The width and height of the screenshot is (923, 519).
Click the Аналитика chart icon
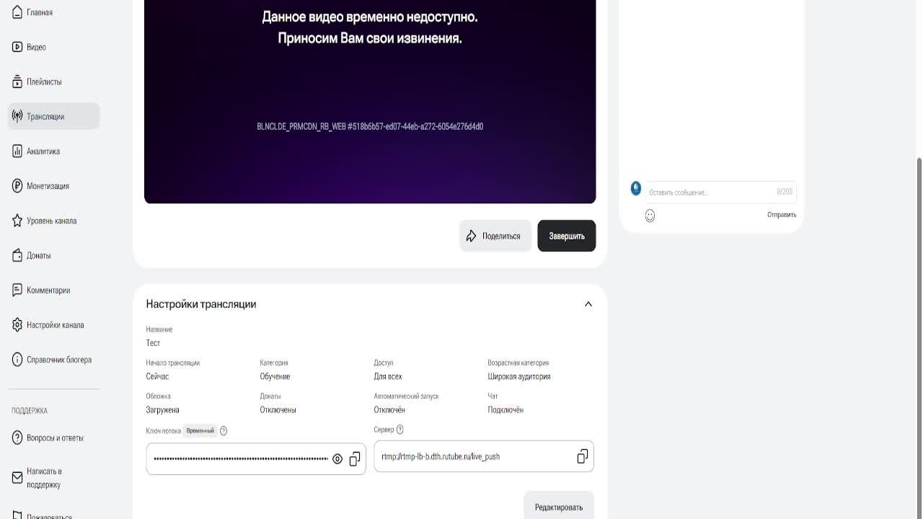17,151
